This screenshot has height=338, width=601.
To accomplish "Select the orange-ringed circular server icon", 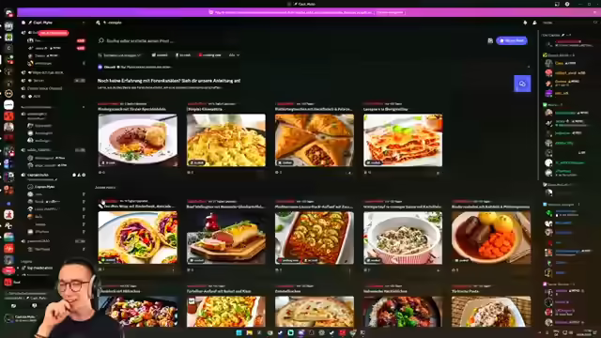I will pyautogui.click(x=8, y=94).
